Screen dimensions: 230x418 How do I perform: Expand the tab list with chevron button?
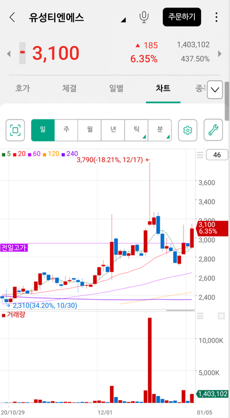point(215,90)
